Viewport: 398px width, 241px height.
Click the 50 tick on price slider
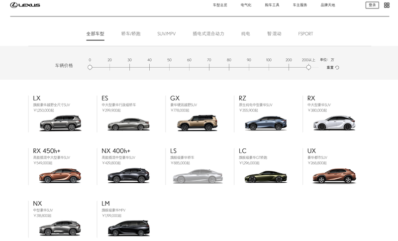click(169, 67)
